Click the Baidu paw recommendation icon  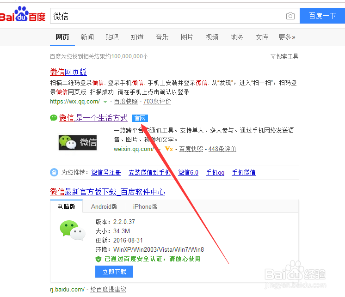pos(54,172)
